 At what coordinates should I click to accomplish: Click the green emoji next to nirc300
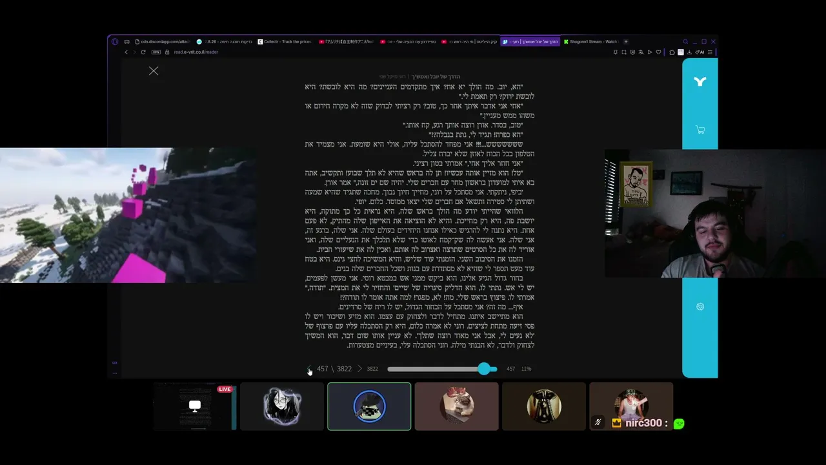pos(679,424)
